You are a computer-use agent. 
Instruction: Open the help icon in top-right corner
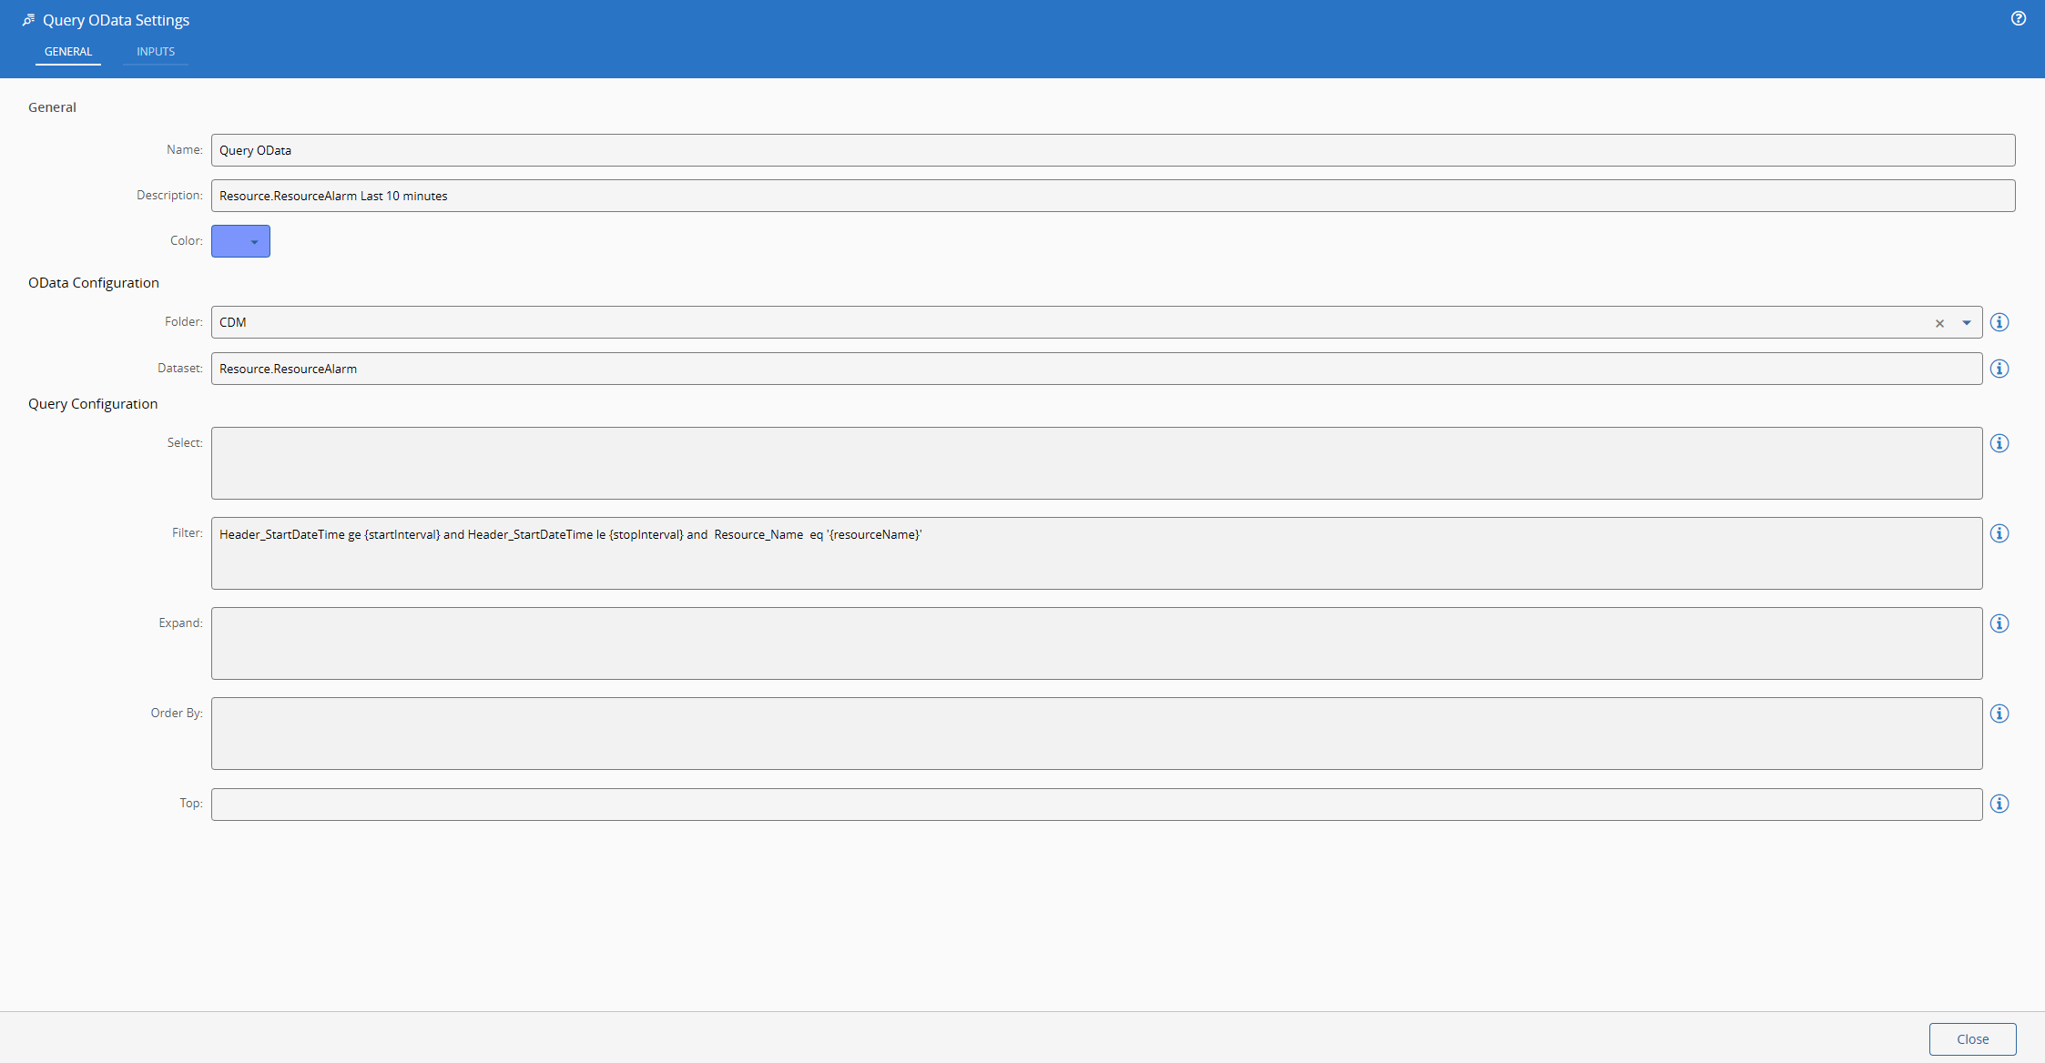click(x=2018, y=18)
